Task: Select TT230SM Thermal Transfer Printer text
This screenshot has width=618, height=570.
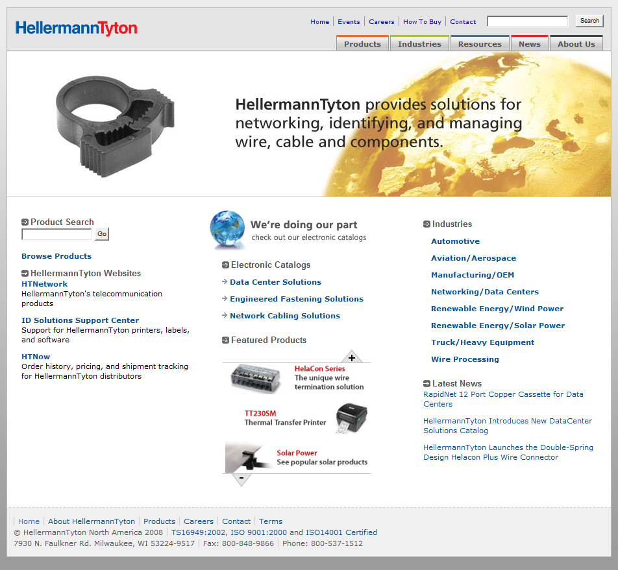Action: pos(285,418)
